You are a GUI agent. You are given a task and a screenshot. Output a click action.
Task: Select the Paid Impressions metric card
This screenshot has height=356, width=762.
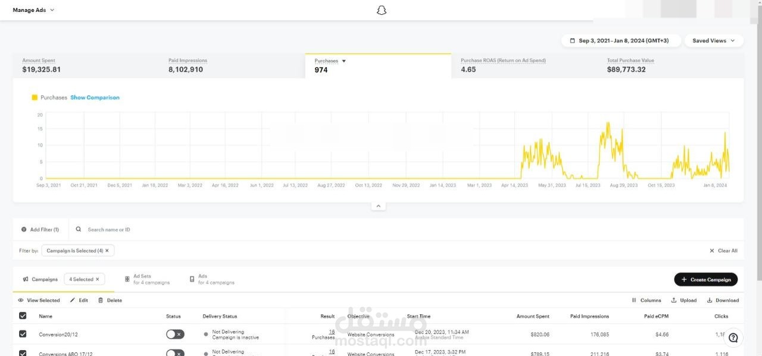[x=232, y=65]
